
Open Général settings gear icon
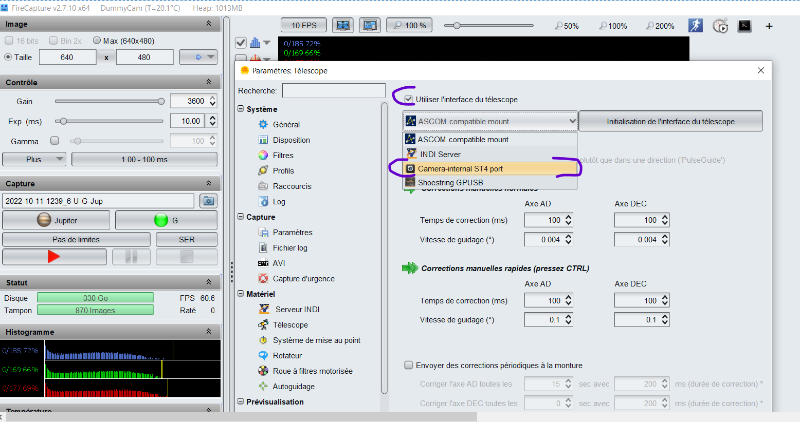pyautogui.click(x=263, y=124)
